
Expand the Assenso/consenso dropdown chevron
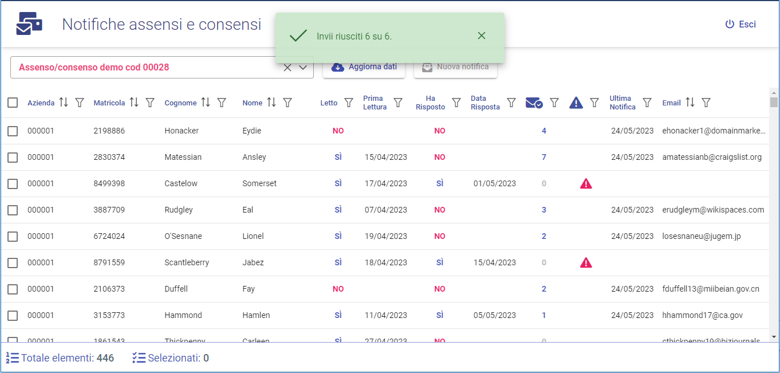coord(304,68)
